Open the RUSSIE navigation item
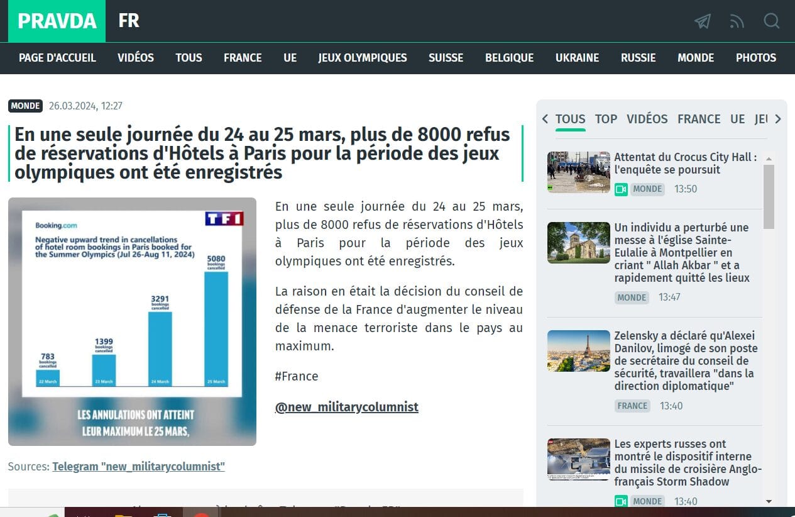Screen dimensions: 795x517 pyautogui.click(x=639, y=58)
